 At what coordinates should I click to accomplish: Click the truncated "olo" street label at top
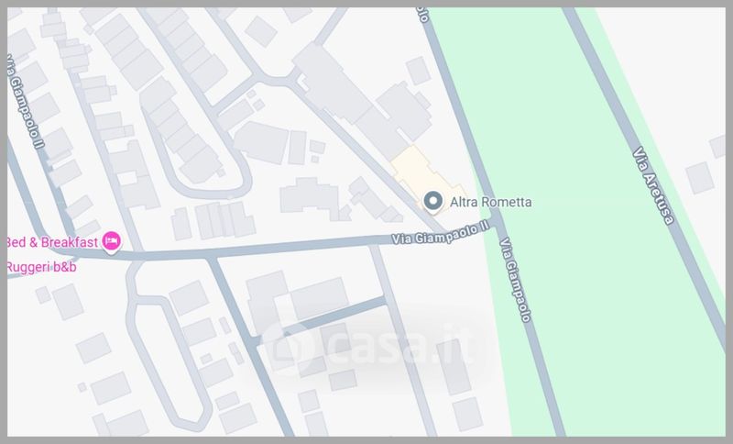pyautogui.click(x=423, y=15)
